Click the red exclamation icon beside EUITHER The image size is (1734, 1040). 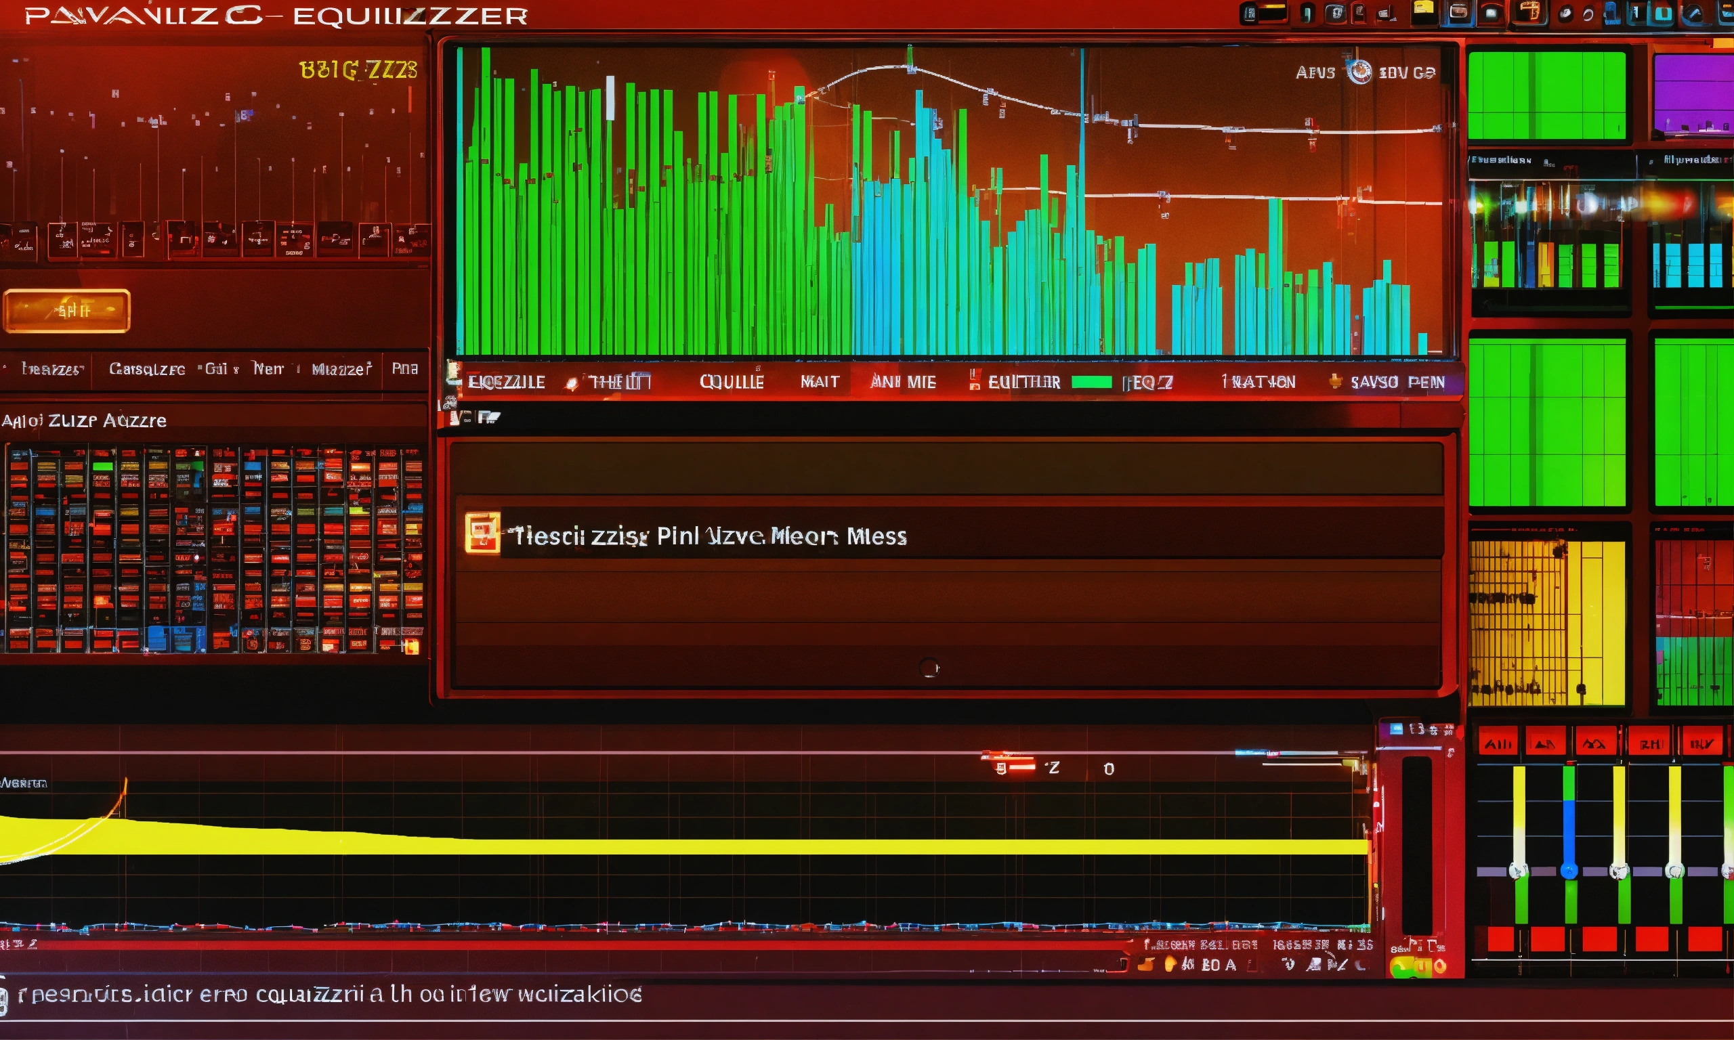pyautogui.click(x=977, y=381)
